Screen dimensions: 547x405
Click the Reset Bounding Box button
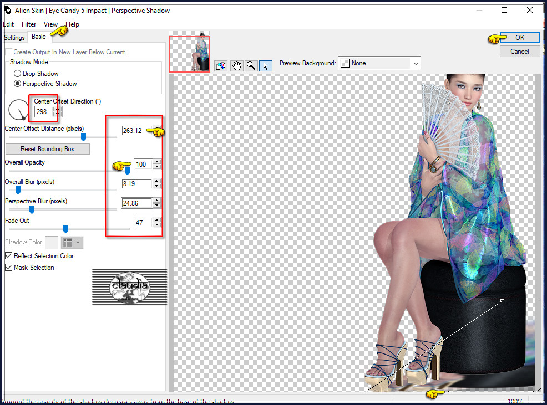pos(48,149)
